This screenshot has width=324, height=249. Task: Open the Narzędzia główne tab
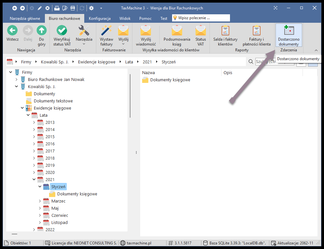click(x=25, y=19)
